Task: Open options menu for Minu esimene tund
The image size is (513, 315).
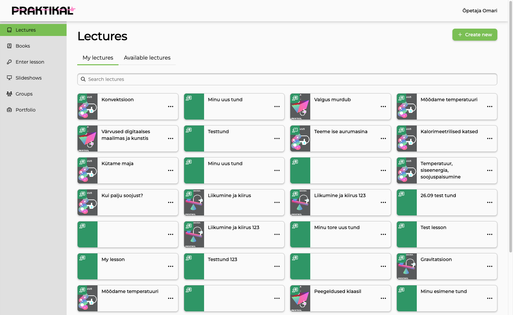Action: [490, 298]
